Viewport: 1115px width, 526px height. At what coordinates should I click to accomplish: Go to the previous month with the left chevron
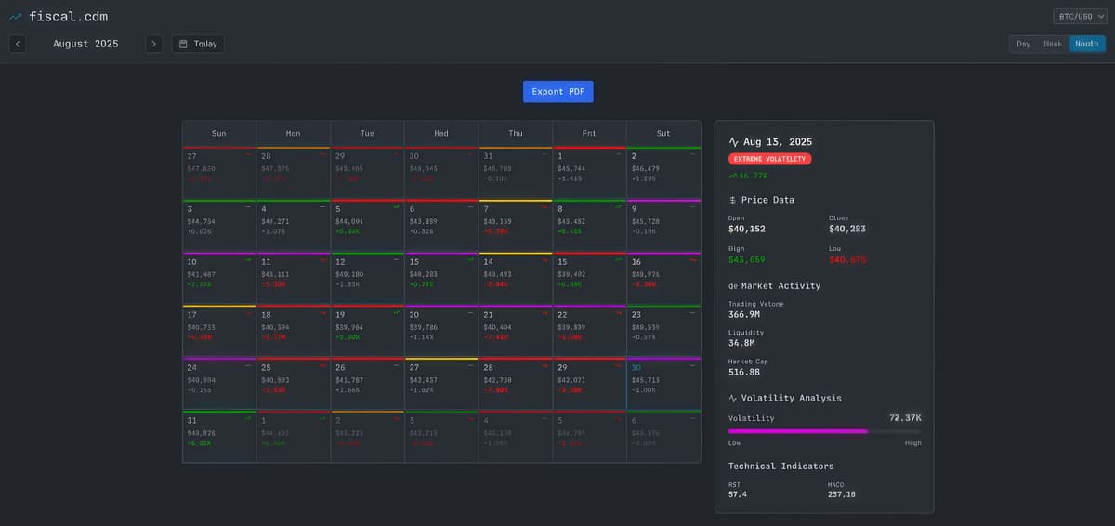(18, 44)
